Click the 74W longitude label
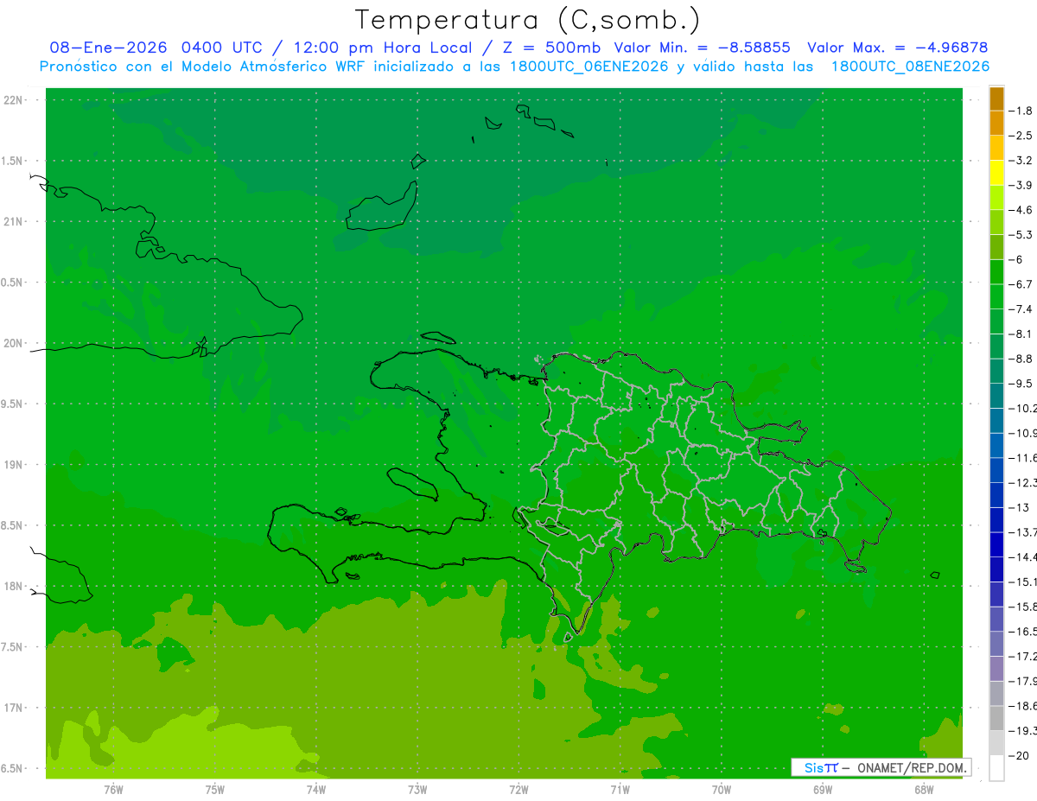The width and height of the screenshot is (1037, 801). coord(315,789)
